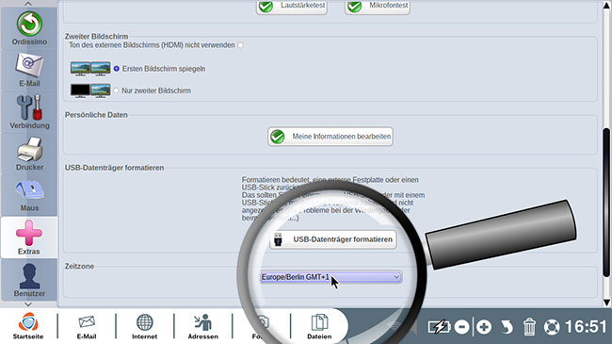Click the trash can icon in taskbar
Viewport: 612px width, 344px height.
pyautogui.click(x=529, y=327)
